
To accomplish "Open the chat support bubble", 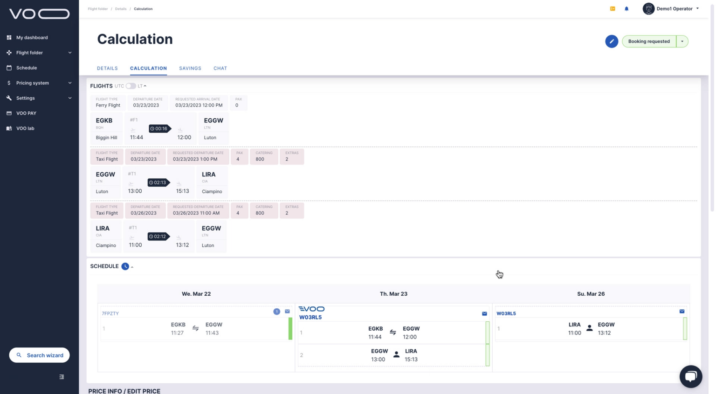I will 690,376.
